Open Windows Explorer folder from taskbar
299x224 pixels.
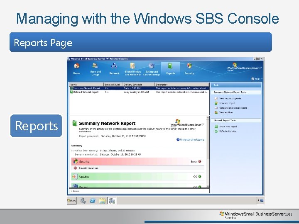tap(103, 201)
